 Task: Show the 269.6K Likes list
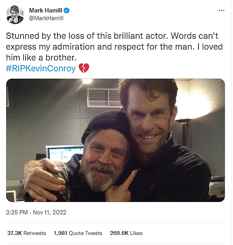[x=126, y=233]
